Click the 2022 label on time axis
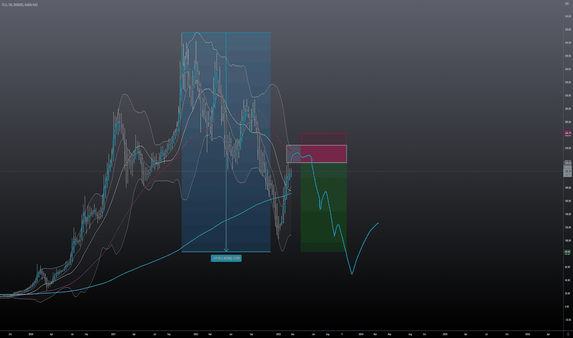573x338 pixels. click(196, 334)
